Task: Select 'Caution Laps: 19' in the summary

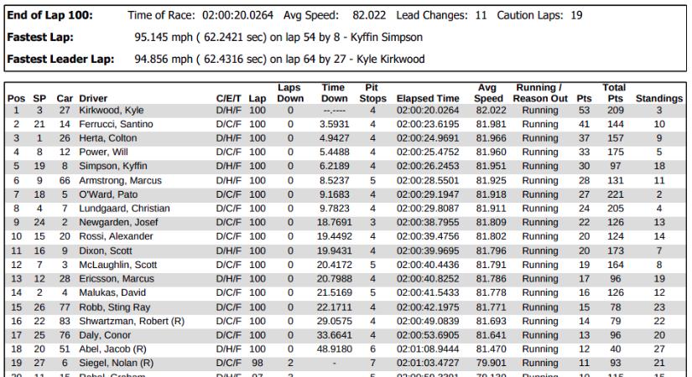Action: (x=539, y=15)
